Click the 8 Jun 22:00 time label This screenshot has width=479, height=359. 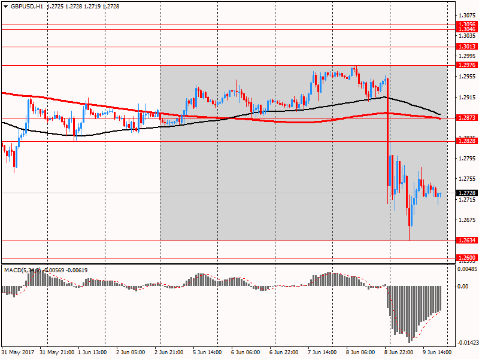pyautogui.click(x=399, y=352)
